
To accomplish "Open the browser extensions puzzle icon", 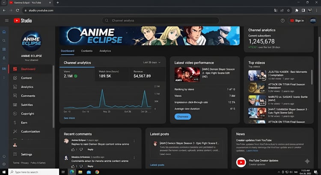I will coord(297,10).
